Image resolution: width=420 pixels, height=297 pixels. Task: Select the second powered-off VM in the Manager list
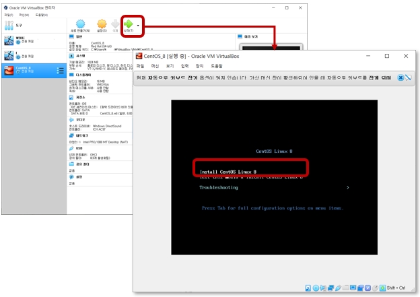pyautogui.click(x=34, y=55)
